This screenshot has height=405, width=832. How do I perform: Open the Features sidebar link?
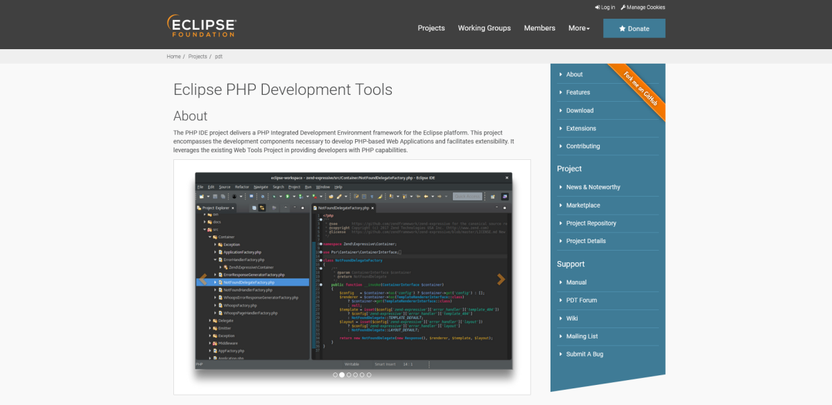click(578, 92)
